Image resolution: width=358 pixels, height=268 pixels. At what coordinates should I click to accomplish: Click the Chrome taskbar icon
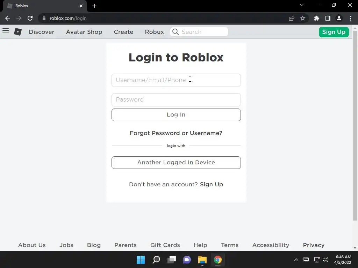point(218,260)
